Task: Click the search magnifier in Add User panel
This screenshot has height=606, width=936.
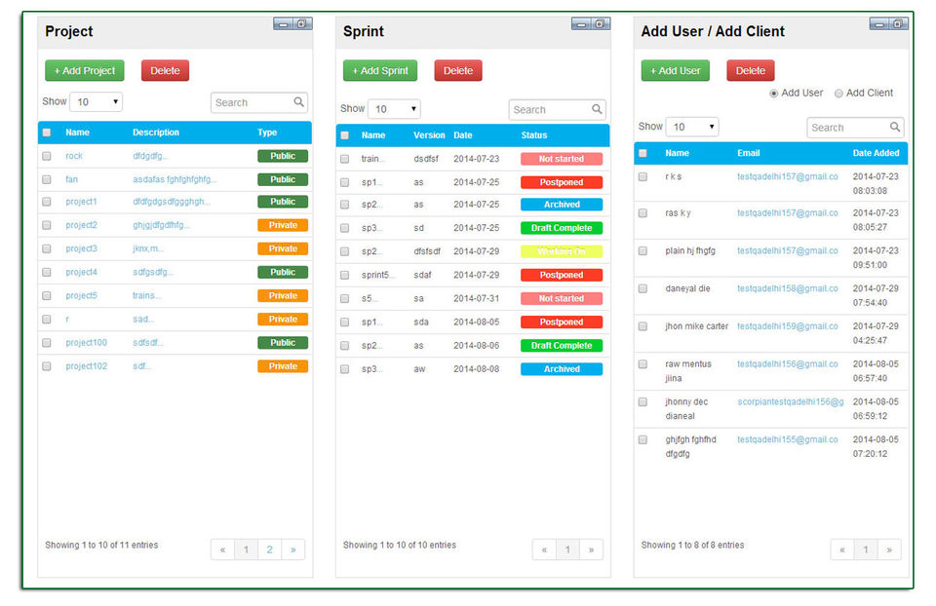Action: 894,127
